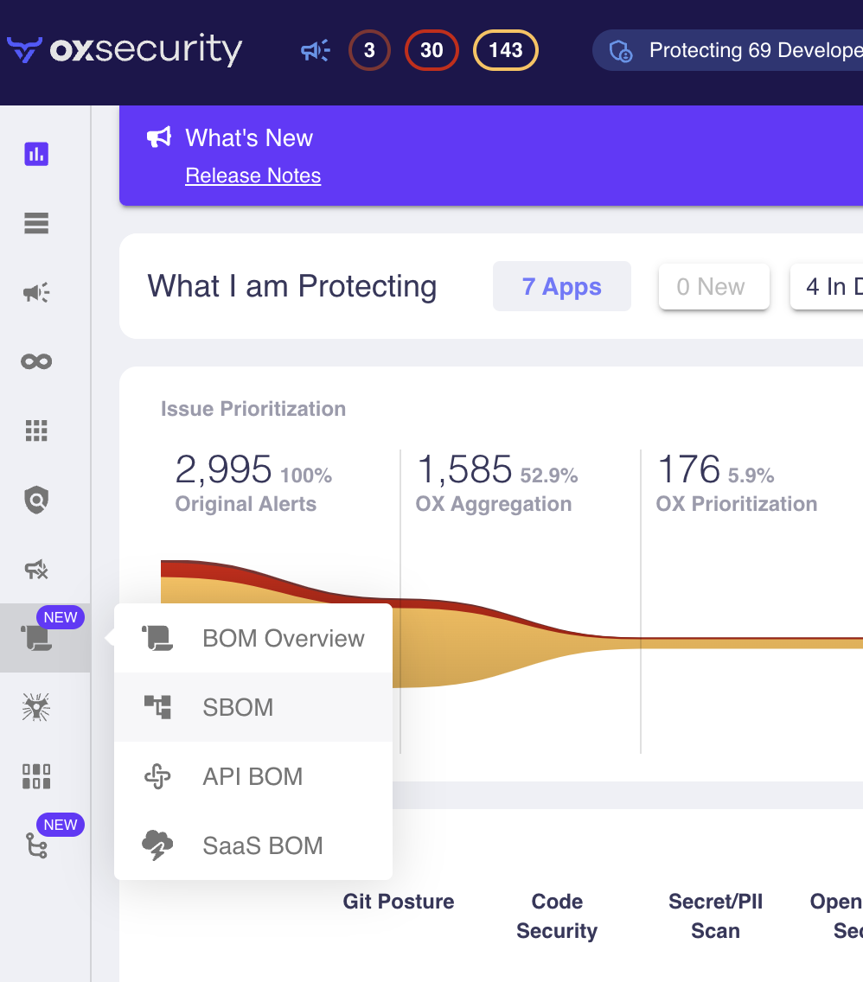Open the bug-like burst sidebar icon
863x982 pixels.
[x=36, y=708]
